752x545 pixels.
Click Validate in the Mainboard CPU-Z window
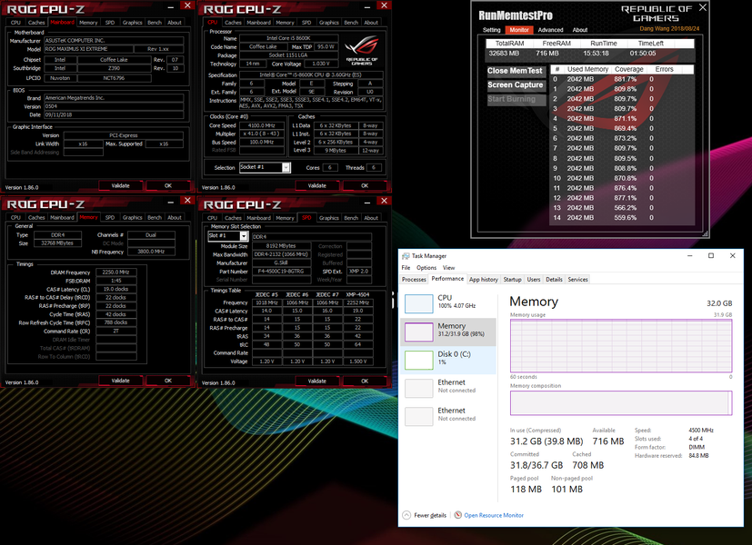pos(120,185)
